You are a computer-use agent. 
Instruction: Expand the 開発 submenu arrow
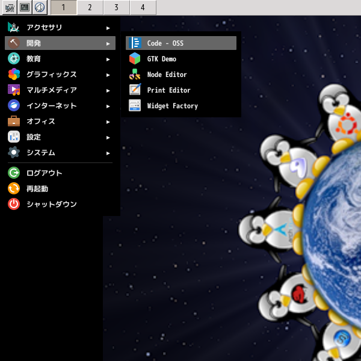108,44
